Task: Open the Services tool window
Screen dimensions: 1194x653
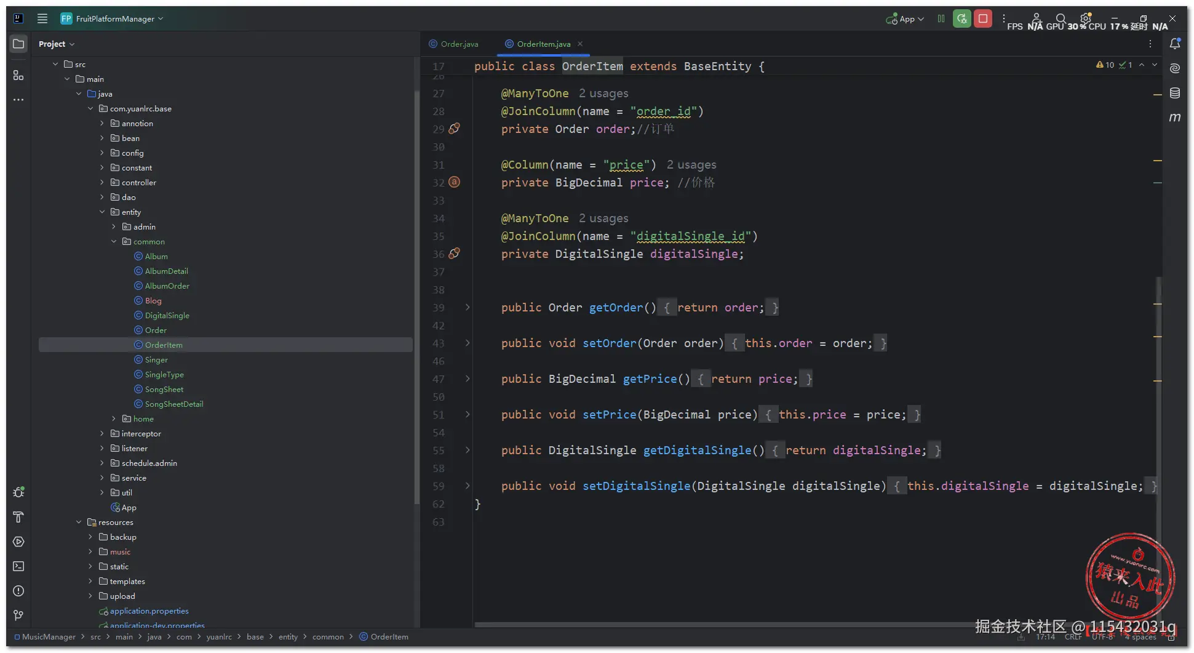Action: point(18,542)
